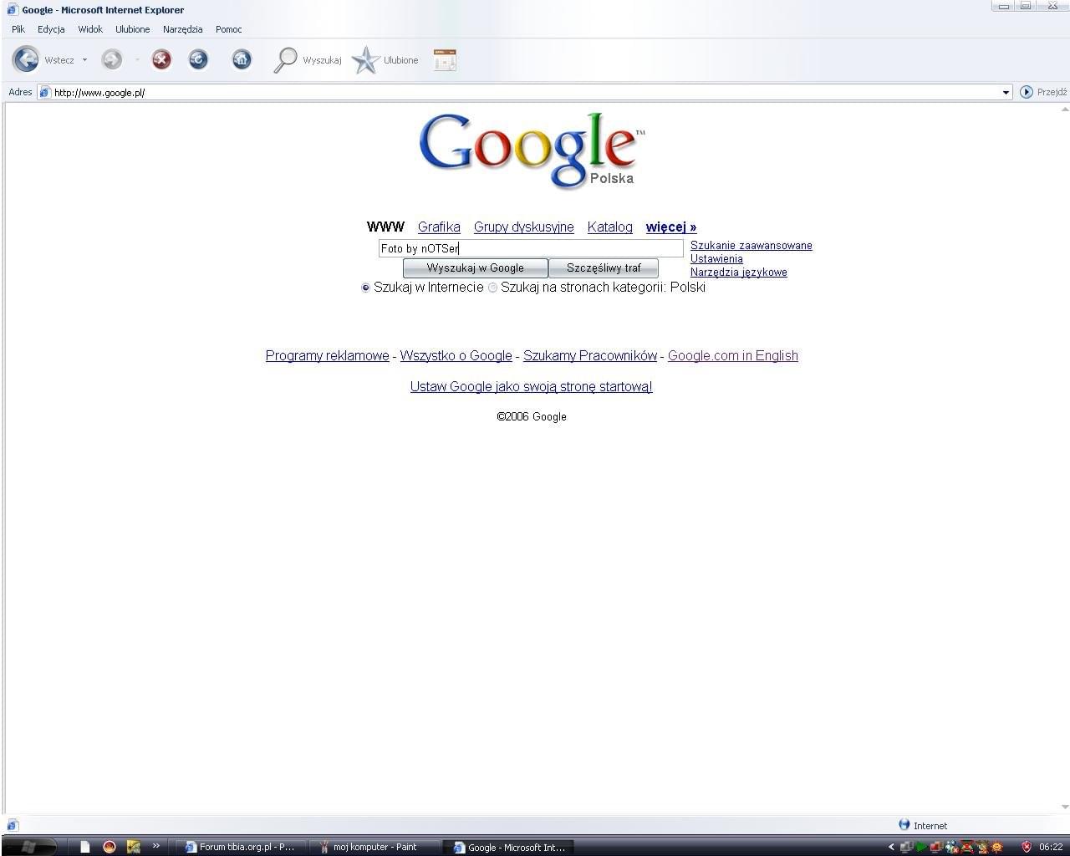
Task: Open the Grupy dyskusyjne link
Action: [x=524, y=227]
